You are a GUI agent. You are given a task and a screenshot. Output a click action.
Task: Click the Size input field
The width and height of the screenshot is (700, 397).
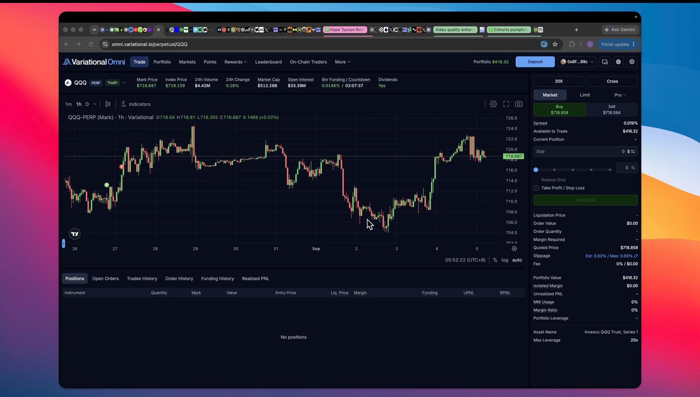(585, 151)
